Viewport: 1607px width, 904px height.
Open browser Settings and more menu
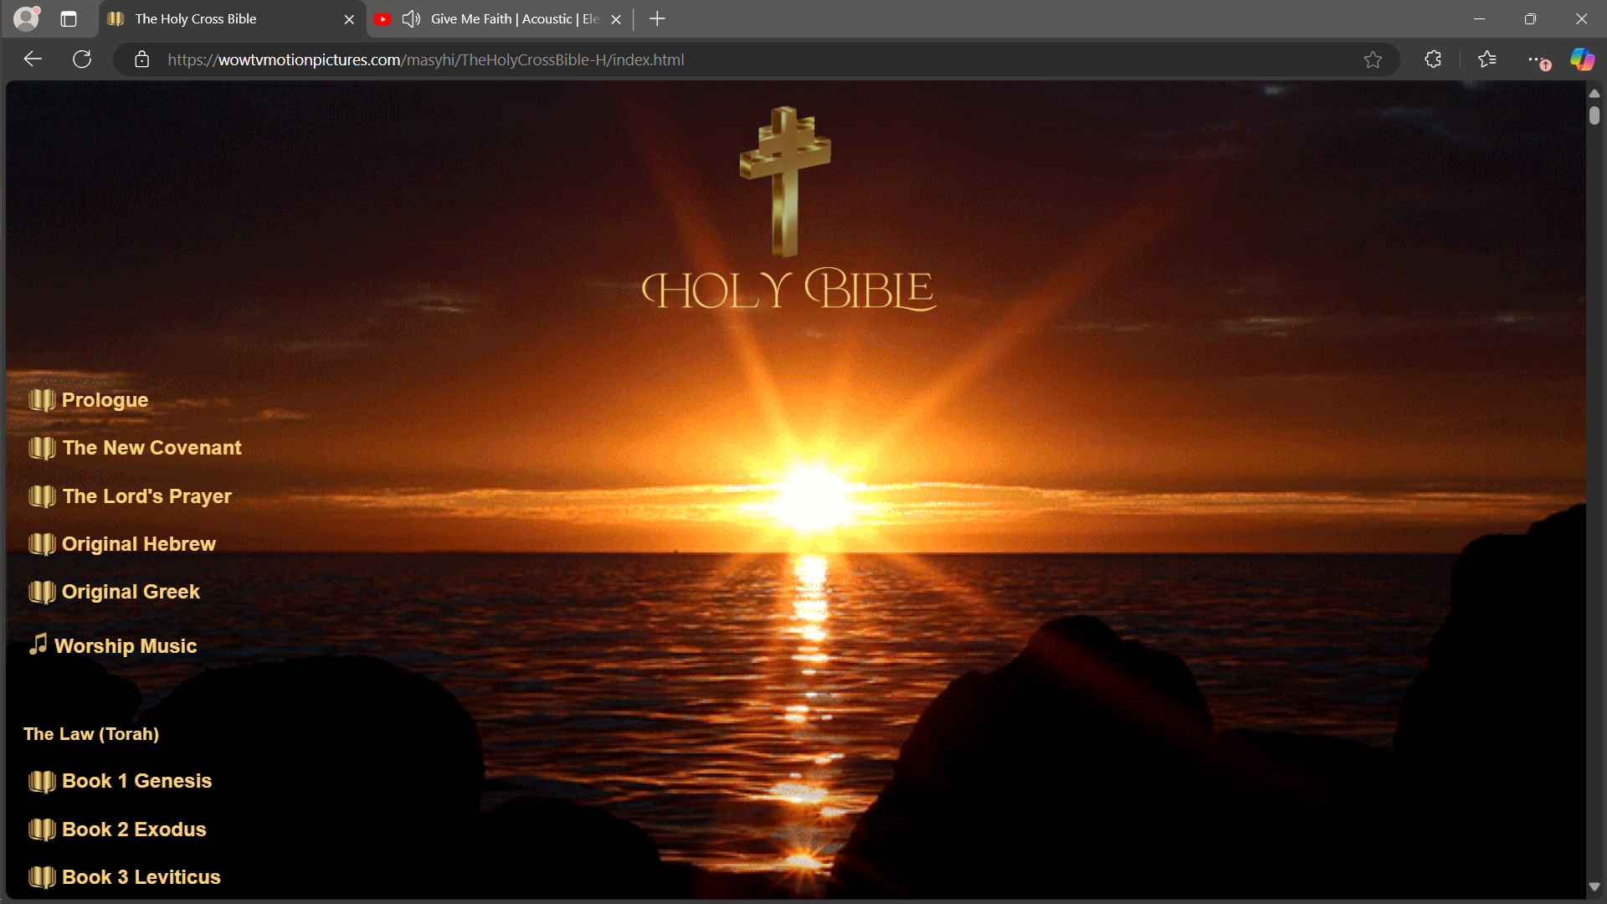click(x=1537, y=59)
